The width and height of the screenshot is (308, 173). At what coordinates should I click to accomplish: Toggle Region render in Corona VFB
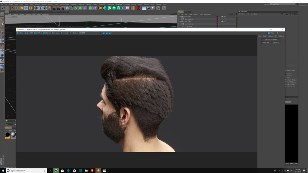[x=74, y=33]
